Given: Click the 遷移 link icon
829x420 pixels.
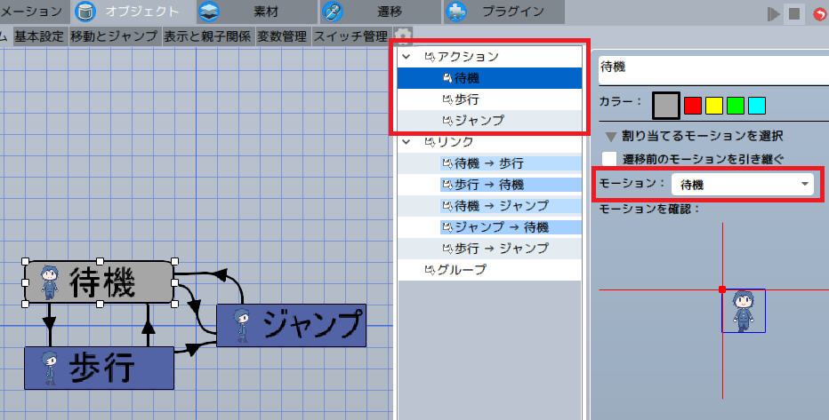Looking at the screenshot, I should (x=333, y=12).
